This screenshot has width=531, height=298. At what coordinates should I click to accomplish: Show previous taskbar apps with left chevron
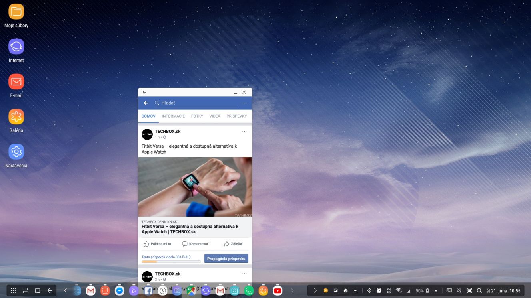point(66,291)
